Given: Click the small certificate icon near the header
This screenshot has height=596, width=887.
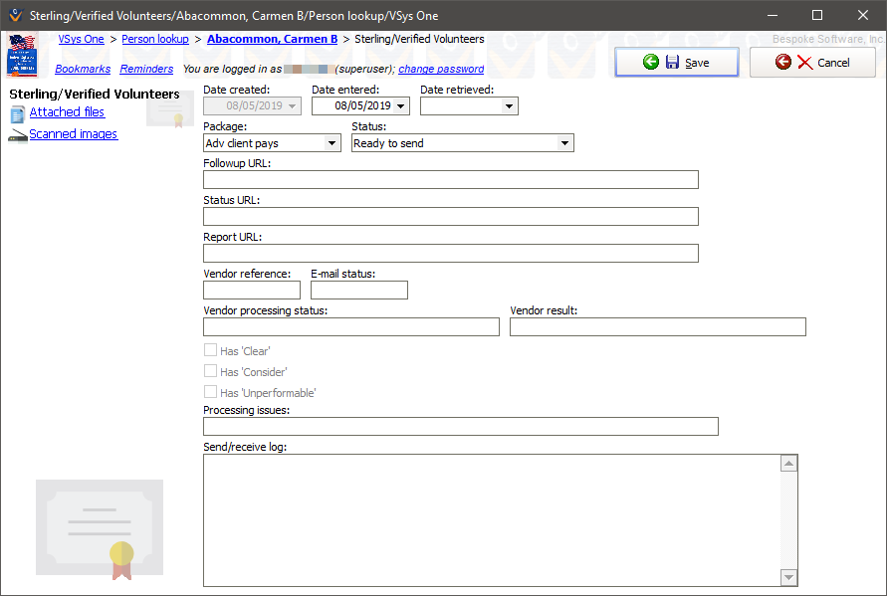Looking at the screenshot, I should pyautogui.click(x=170, y=109).
